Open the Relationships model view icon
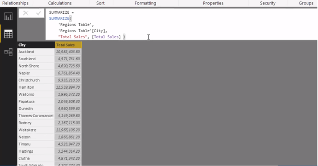Screen dimensions: 318x166 (x=8, y=52)
